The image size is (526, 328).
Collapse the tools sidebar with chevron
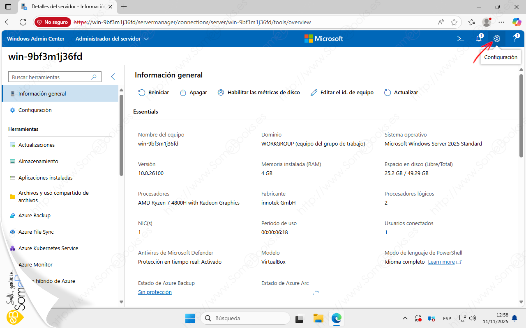[x=113, y=77]
